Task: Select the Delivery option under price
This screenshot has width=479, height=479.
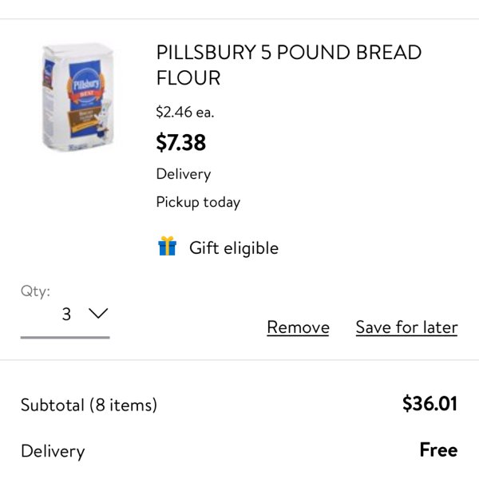Action: [x=184, y=174]
